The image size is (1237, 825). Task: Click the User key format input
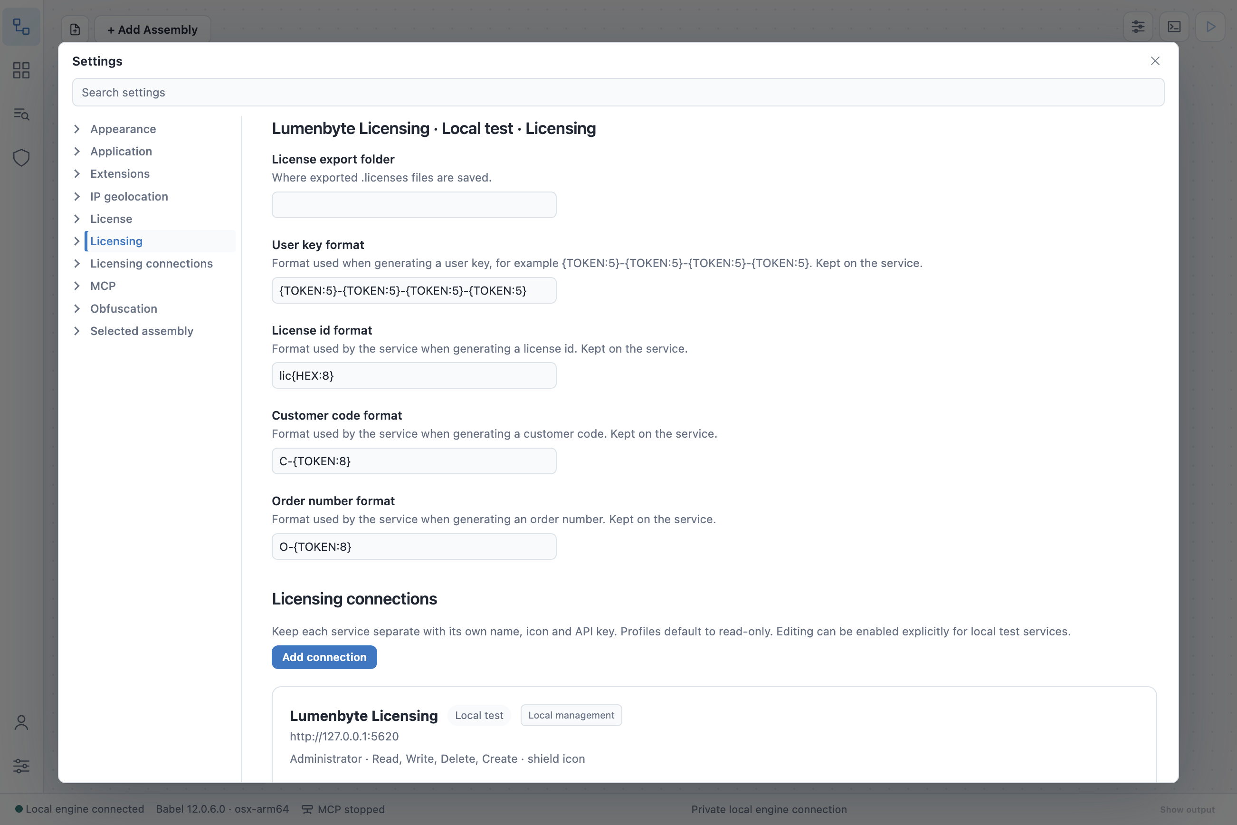[414, 290]
